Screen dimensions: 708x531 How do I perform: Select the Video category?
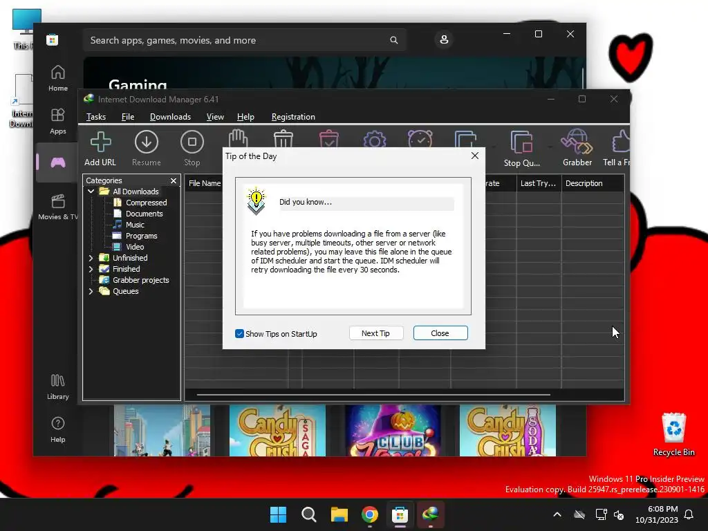[x=135, y=247]
